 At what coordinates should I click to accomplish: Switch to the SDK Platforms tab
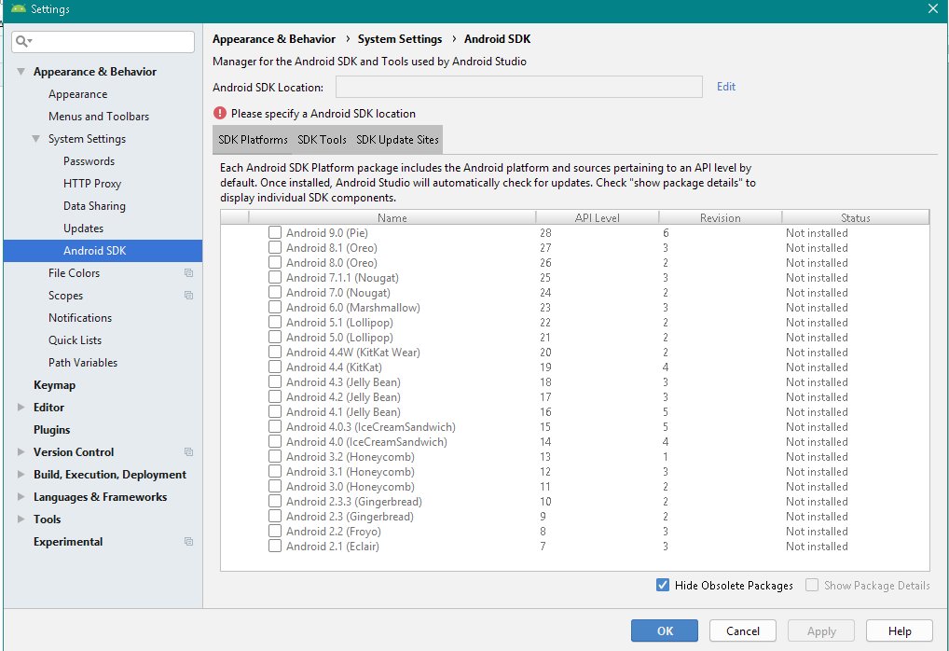point(253,140)
